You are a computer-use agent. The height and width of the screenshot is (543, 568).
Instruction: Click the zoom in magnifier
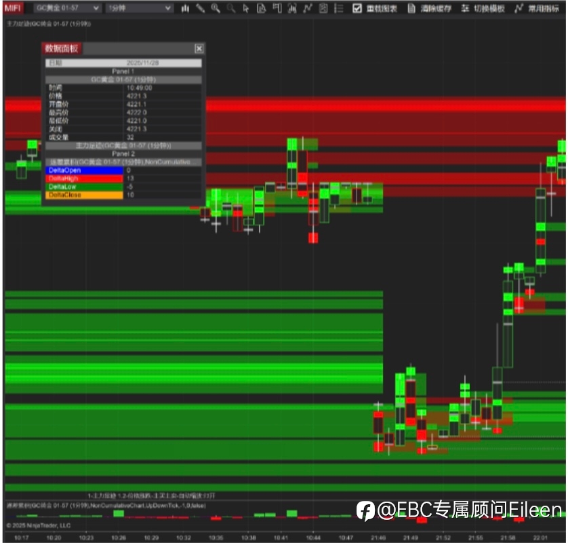tap(216, 8)
